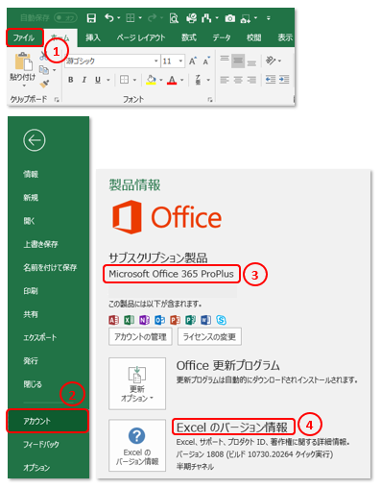This screenshot has height=489, width=381.
Task: Click the Word icon in included apps
Action: point(205,320)
